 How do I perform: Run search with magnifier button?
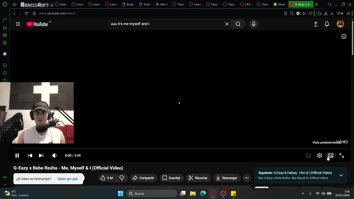coord(238,24)
